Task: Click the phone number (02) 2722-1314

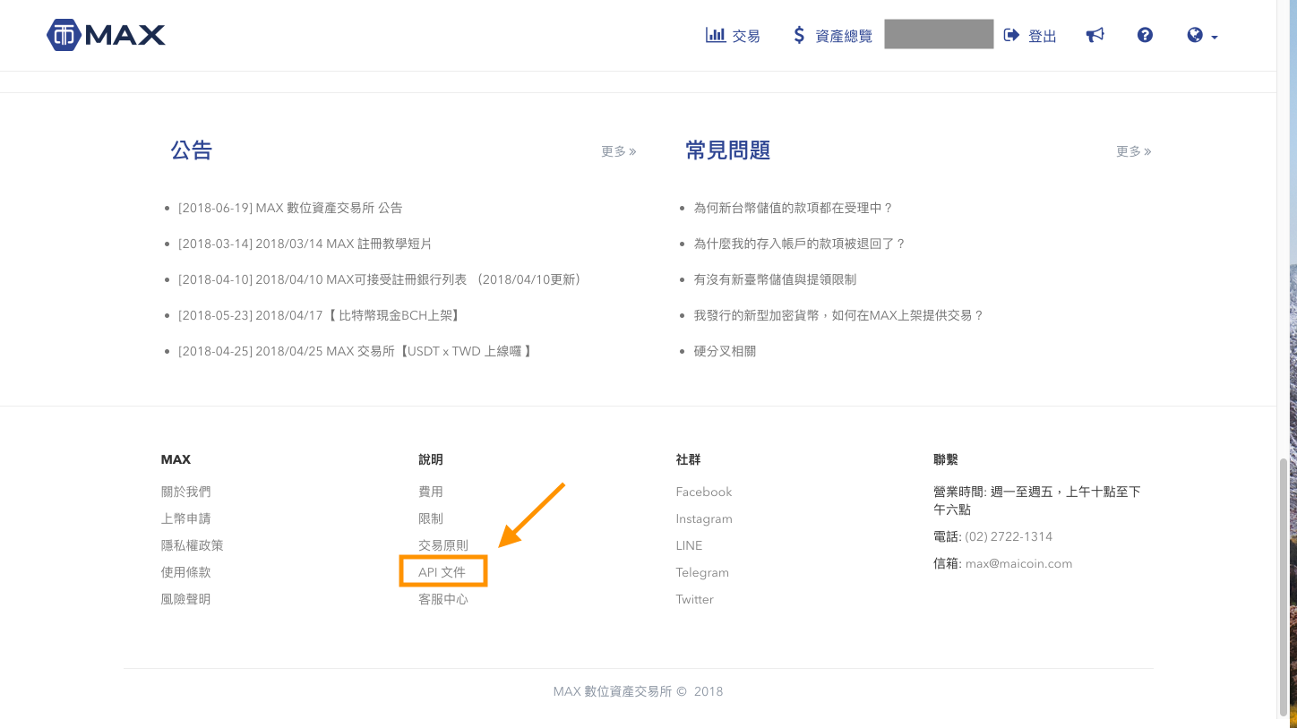Action: pyautogui.click(x=1009, y=536)
